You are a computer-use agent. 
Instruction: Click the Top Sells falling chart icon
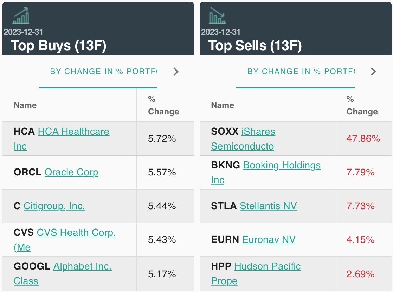[217, 15]
